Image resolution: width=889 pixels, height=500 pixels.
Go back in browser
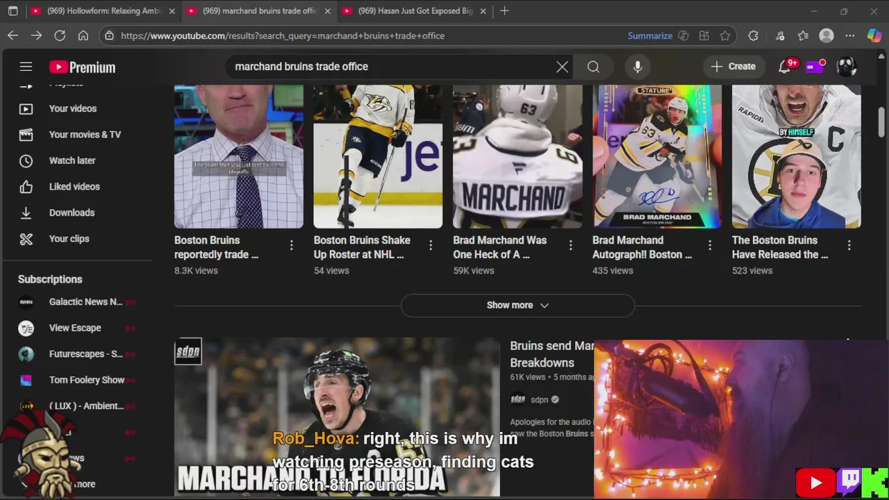[13, 35]
